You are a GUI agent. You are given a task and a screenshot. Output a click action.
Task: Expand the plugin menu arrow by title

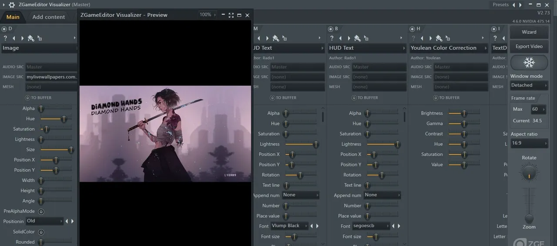[4, 5]
